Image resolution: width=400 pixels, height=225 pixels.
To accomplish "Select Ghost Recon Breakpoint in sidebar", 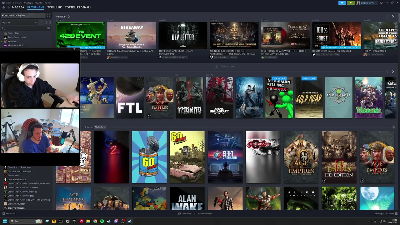I will (19, 167).
